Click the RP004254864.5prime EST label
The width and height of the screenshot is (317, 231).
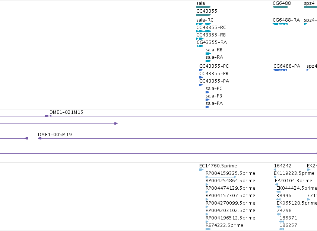[230, 181]
